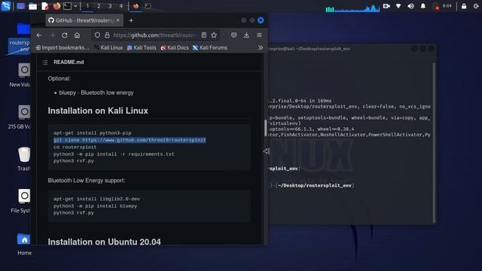Save the page to Pocket
482x271 pixels.
tap(234, 35)
